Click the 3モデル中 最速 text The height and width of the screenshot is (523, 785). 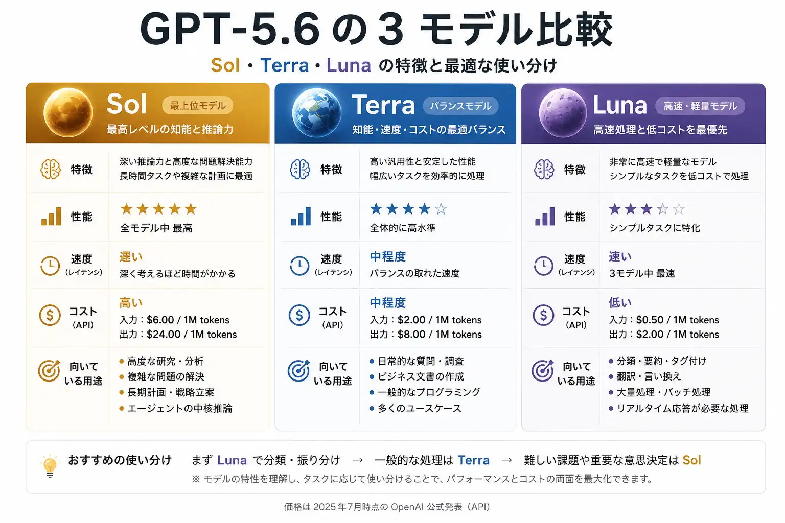tap(642, 273)
